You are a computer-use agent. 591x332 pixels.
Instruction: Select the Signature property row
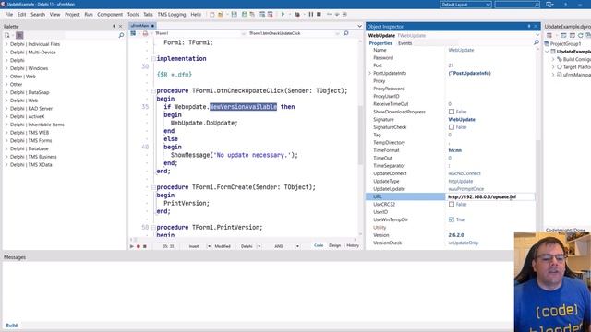pyautogui.click(x=451, y=119)
